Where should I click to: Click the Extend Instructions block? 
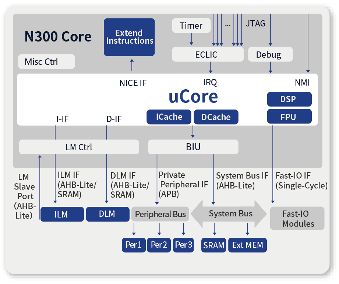129,37
